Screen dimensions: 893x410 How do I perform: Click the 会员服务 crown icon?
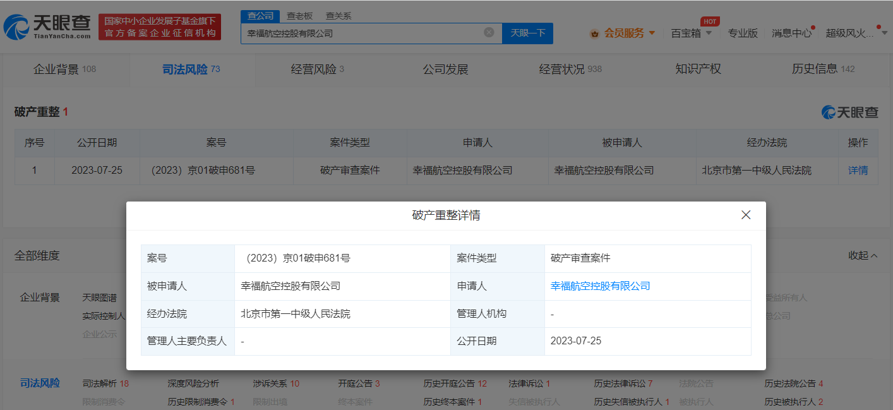click(594, 33)
